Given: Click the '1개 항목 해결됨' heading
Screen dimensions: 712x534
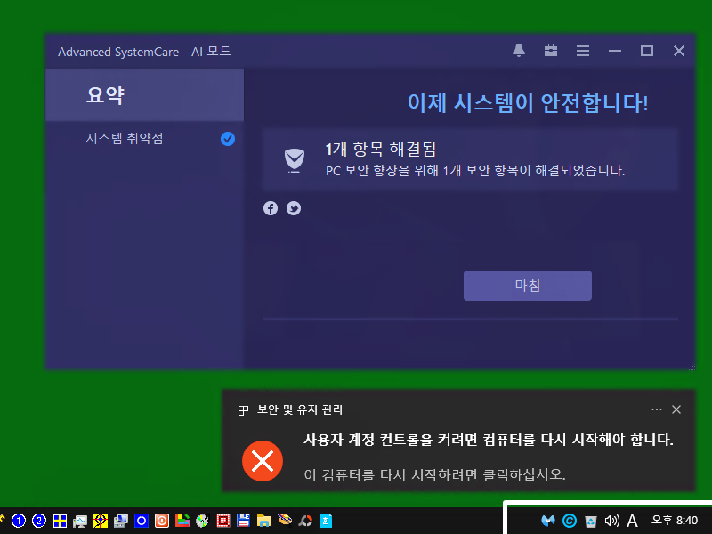Looking at the screenshot, I should 381,150.
